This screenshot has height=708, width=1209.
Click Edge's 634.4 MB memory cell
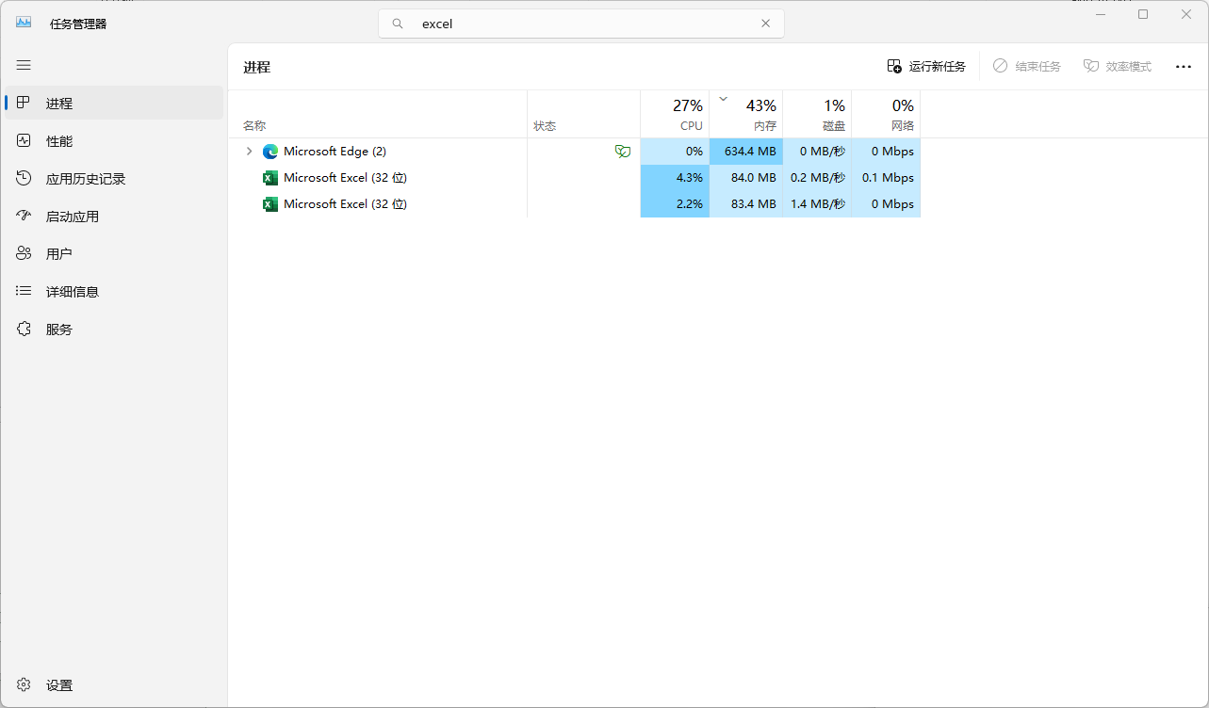point(745,151)
